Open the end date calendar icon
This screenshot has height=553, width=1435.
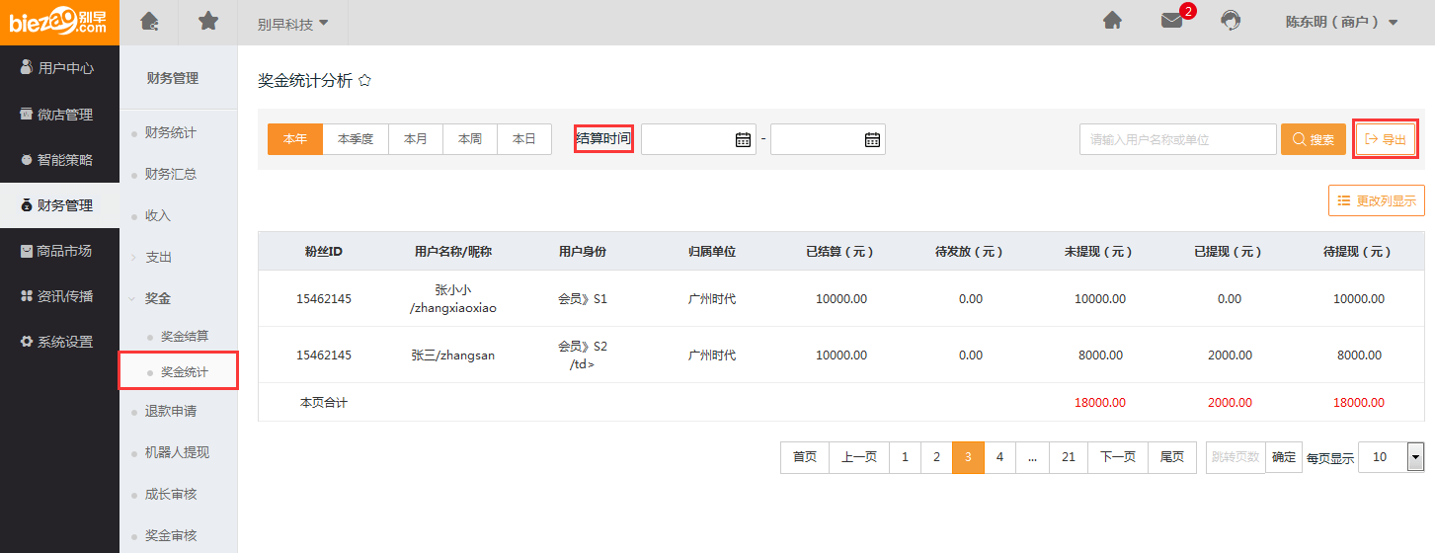point(872,140)
